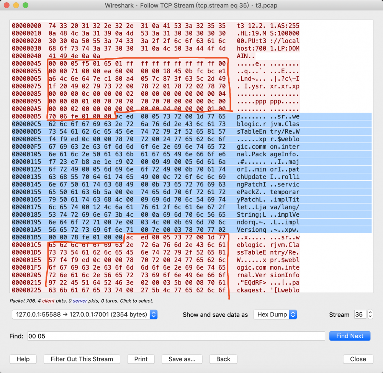Select hex row at offset 00000030
Image resolution: width=383 pixels, height=373 pixels.
155,48
